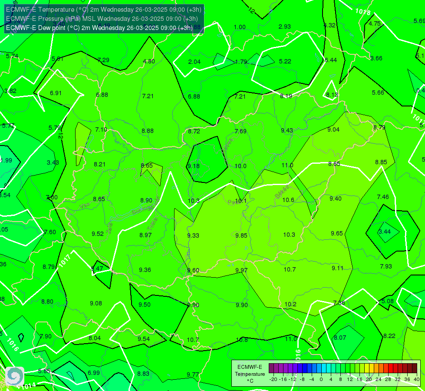Click the 8.19 temperature value
The width and height of the screenshot is (425, 391).
pos(286,96)
